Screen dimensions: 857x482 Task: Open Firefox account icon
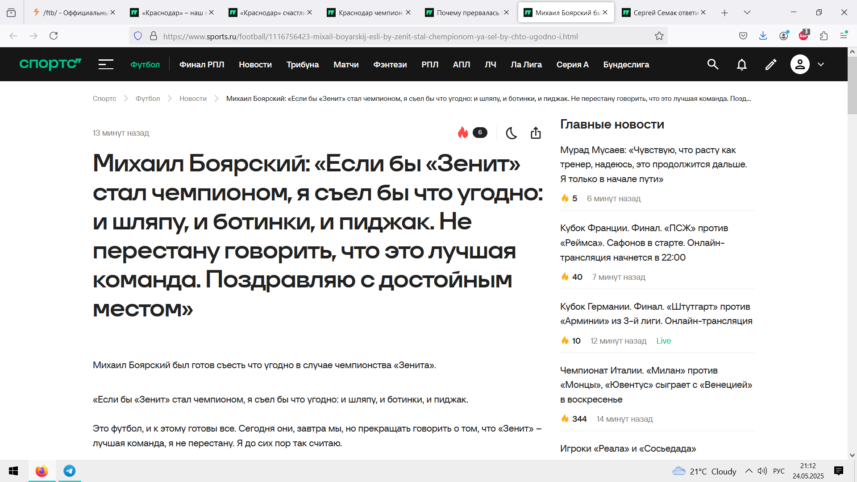pos(784,36)
